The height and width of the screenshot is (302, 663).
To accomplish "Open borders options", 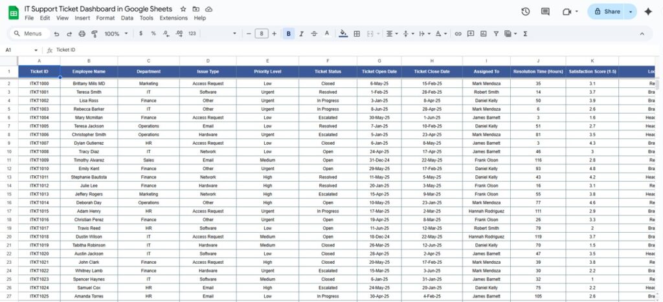I will pos(357,34).
